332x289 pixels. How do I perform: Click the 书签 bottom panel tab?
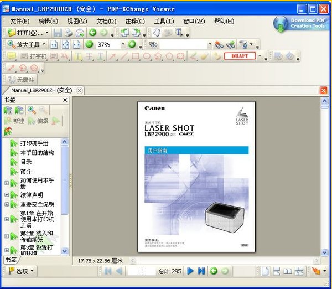click(11, 260)
